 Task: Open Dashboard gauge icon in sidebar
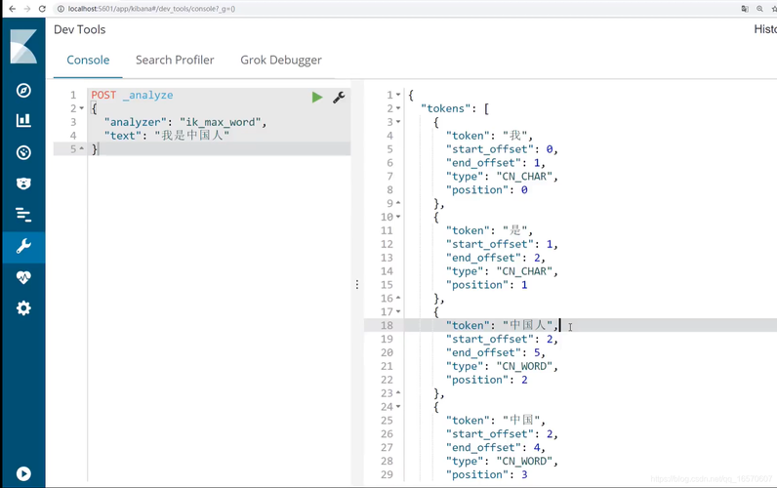[x=23, y=152]
